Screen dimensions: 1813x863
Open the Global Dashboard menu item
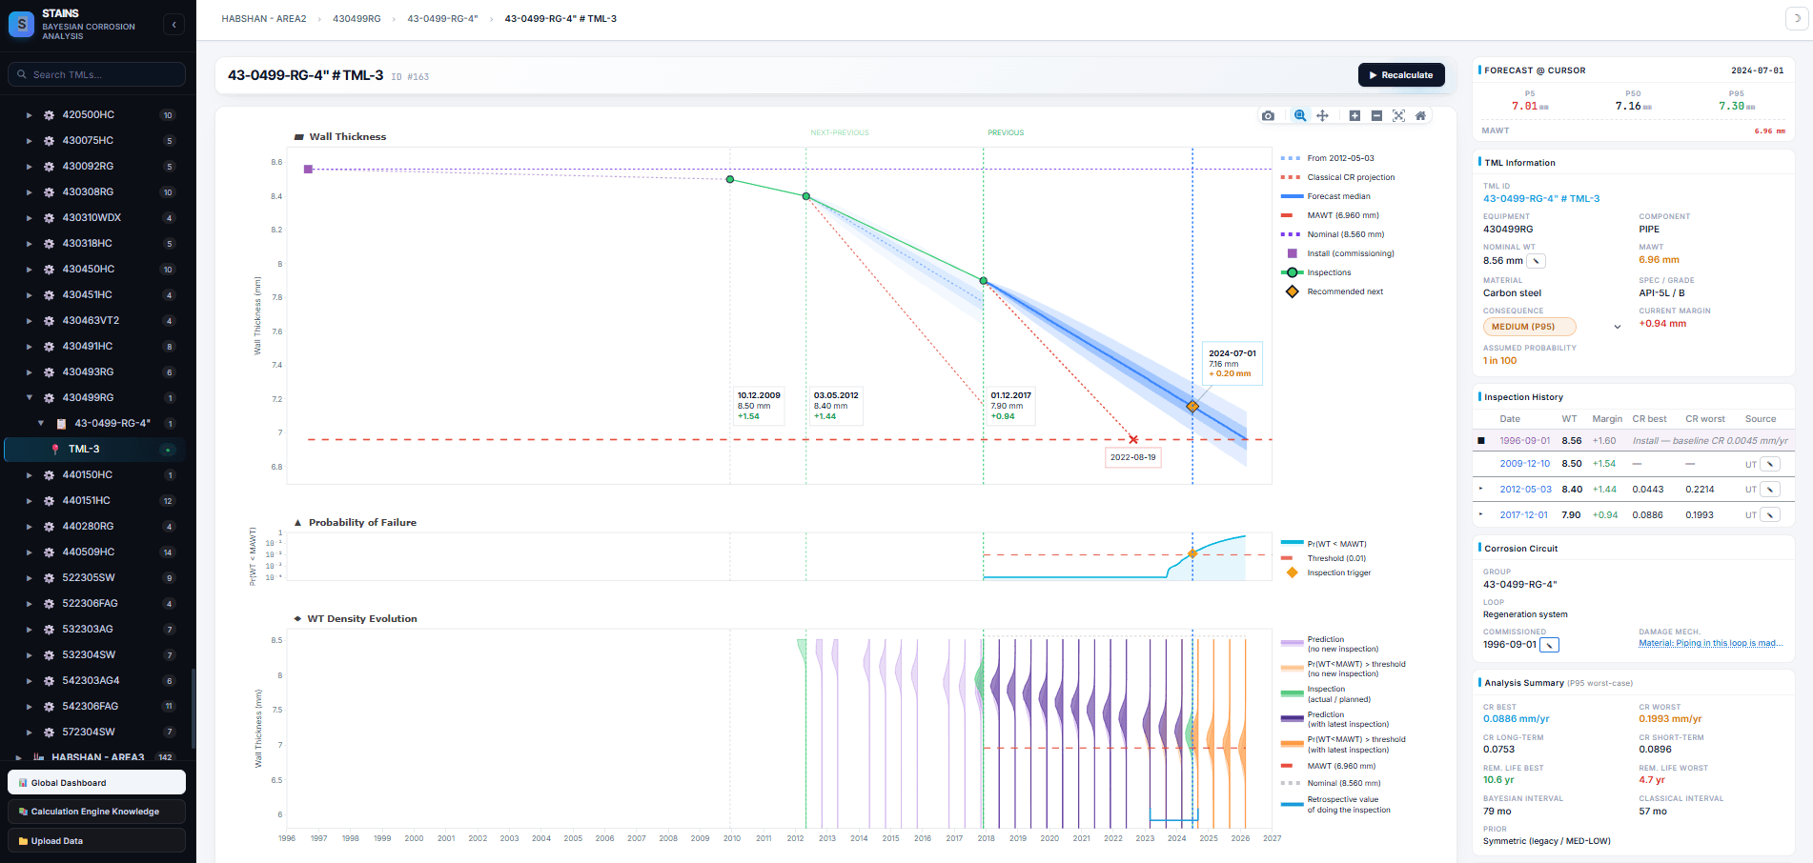click(x=96, y=783)
